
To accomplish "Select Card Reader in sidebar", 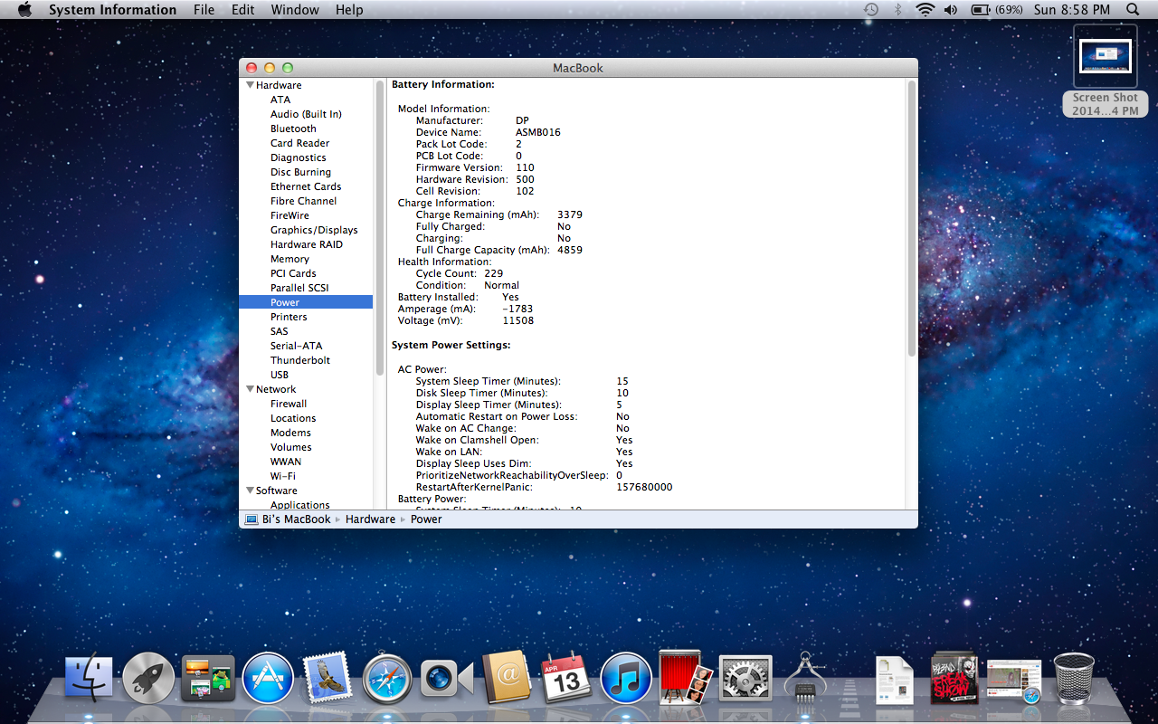I will (299, 143).
